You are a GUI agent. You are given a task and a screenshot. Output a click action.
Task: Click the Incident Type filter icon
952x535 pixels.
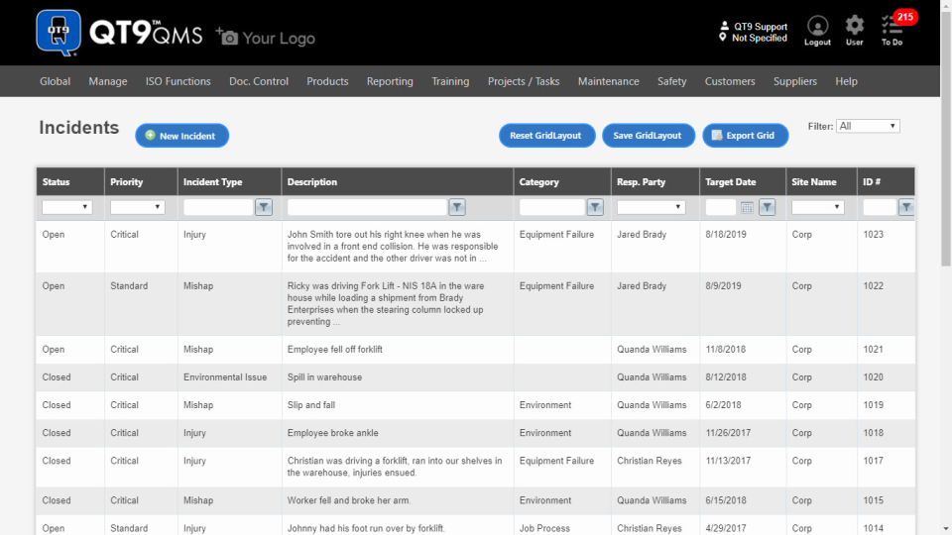coord(264,207)
